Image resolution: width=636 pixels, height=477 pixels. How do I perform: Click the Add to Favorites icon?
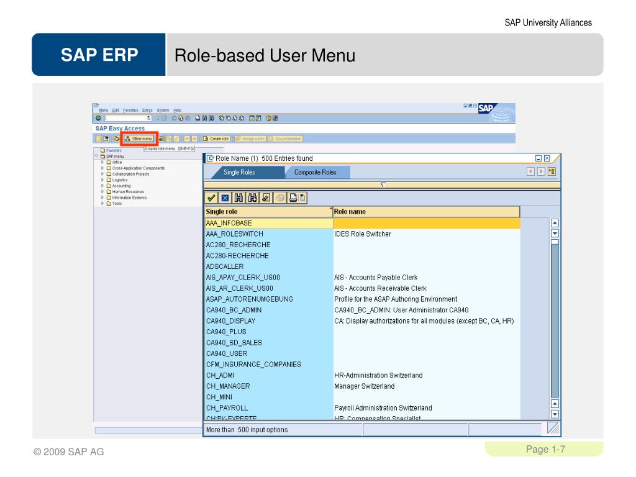161,139
